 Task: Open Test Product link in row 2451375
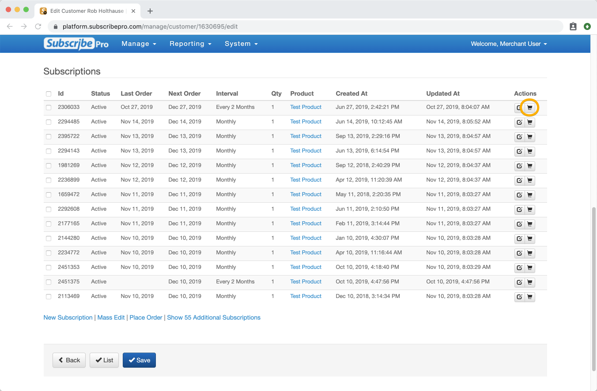pos(306,282)
